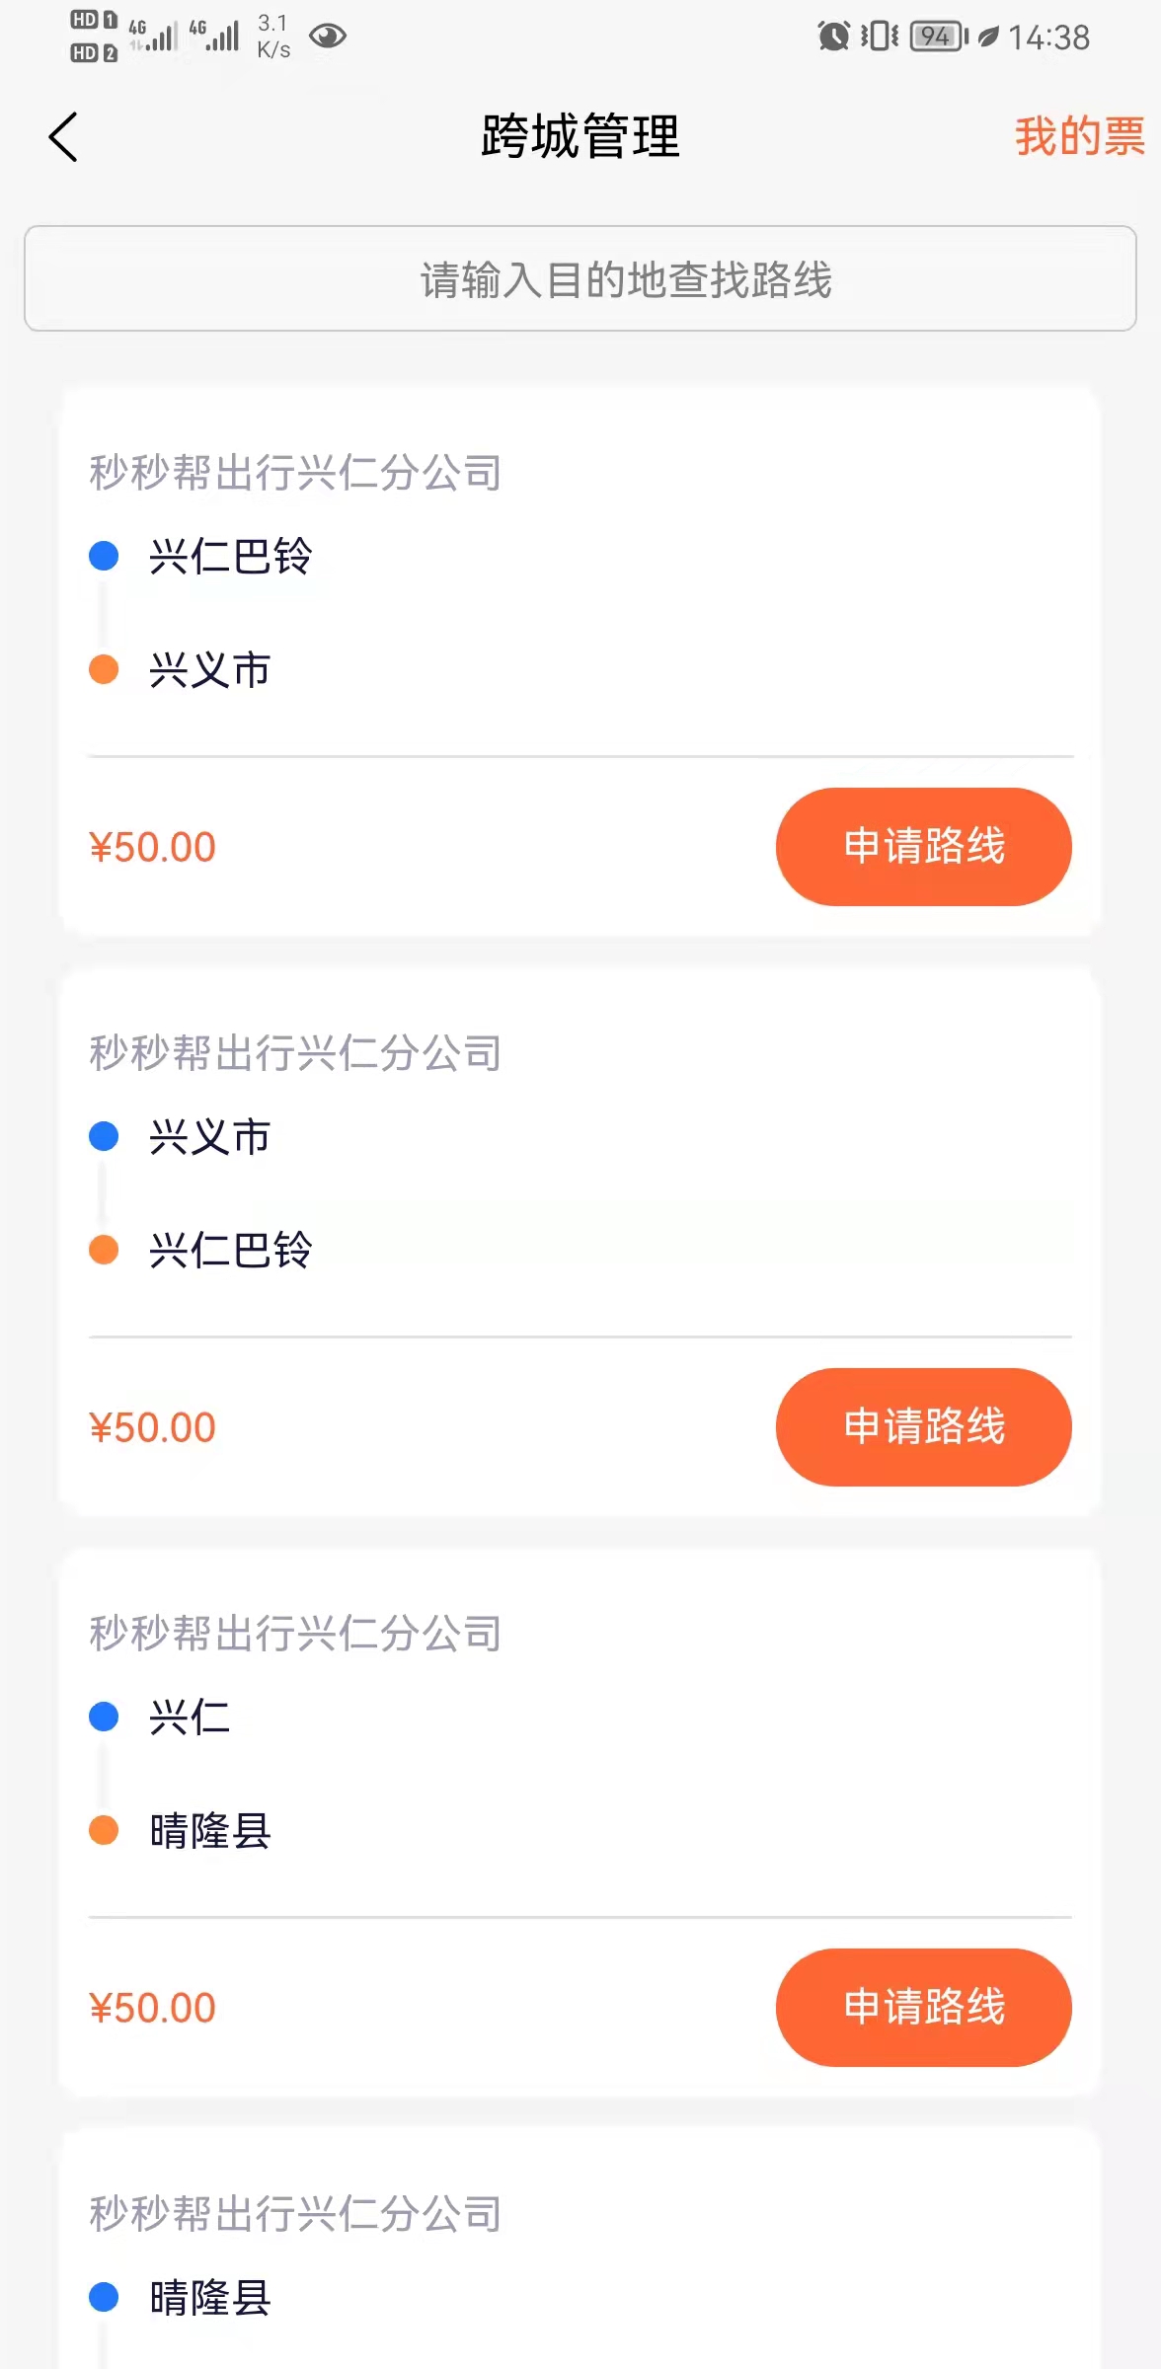This screenshot has height=2369, width=1161.
Task: Select origin 兴义市 in second route card
Action: pyautogui.click(x=209, y=1136)
